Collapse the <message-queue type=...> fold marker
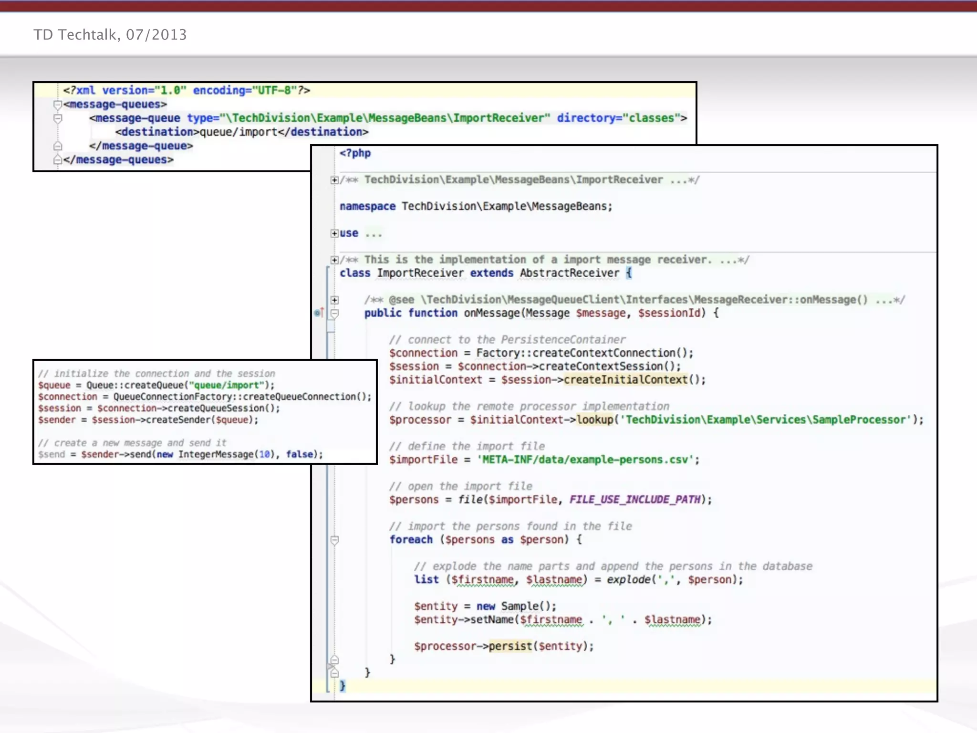Viewport: 977px width, 733px height. click(58, 118)
